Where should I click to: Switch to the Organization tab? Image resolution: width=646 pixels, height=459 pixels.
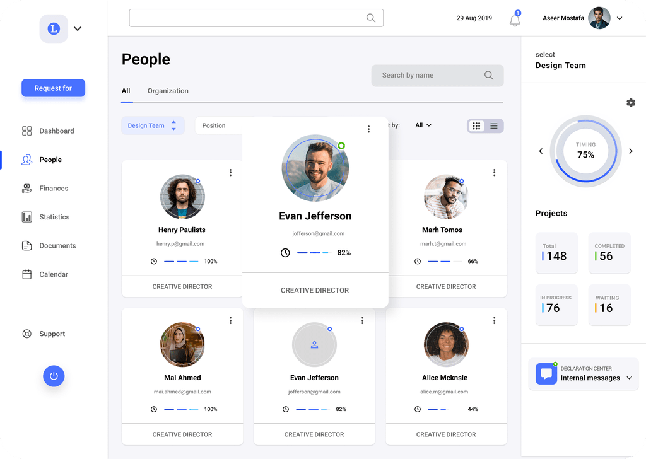tap(168, 91)
